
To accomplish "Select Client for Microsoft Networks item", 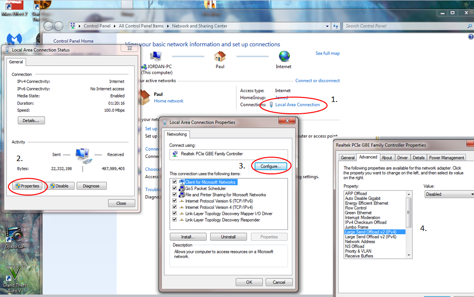I will pyautogui.click(x=210, y=182).
